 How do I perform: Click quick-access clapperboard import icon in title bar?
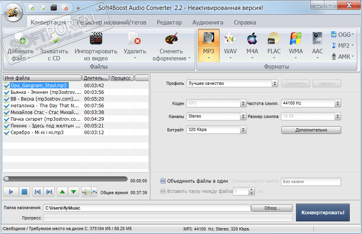tap(54, 7)
